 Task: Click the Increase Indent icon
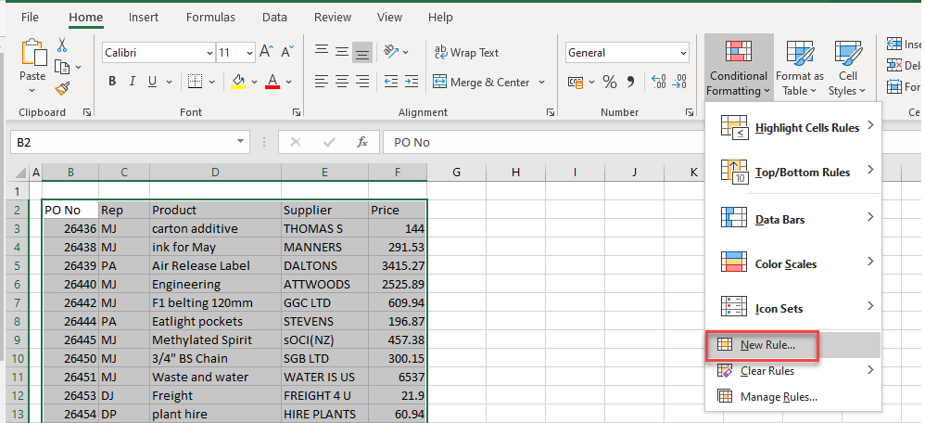pyautogui.click(x=413, y=82)
